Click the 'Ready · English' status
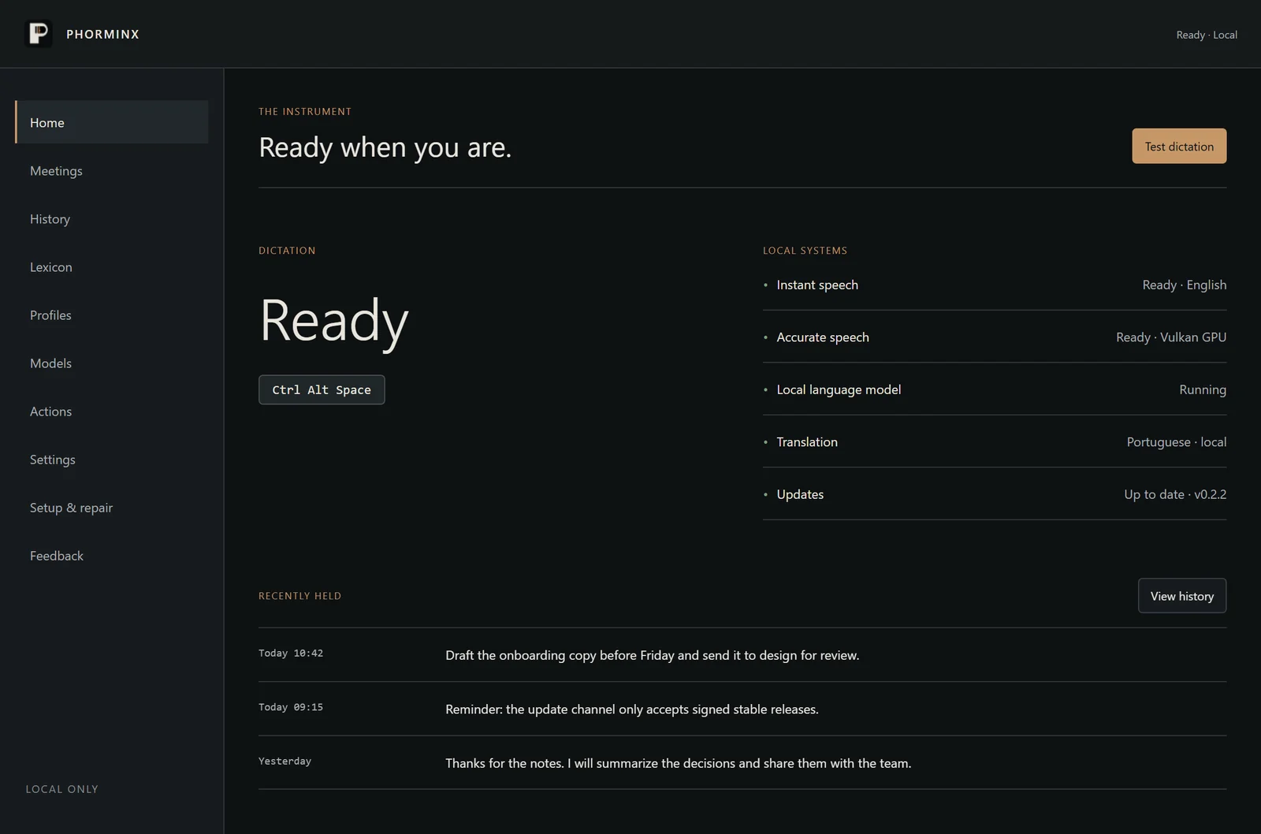The height and width of the screenshot is (834, 1261). (x=1184, y=285)
